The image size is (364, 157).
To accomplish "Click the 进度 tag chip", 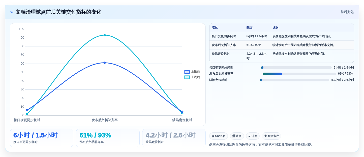I will coord(253,136).
